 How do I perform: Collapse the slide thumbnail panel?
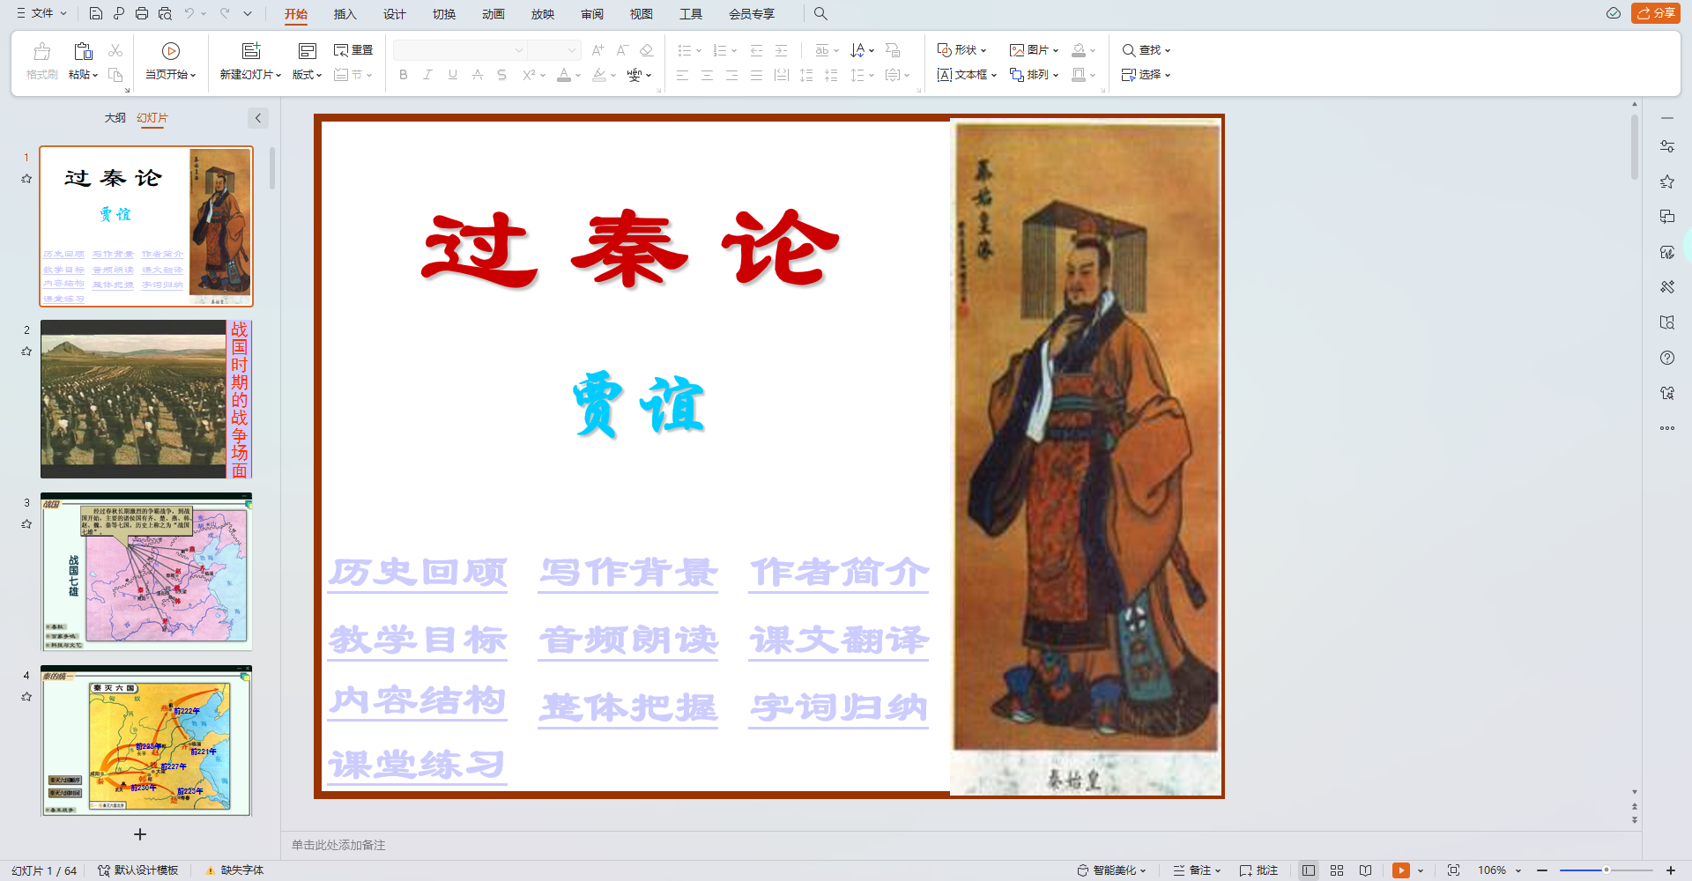(258, 118)
